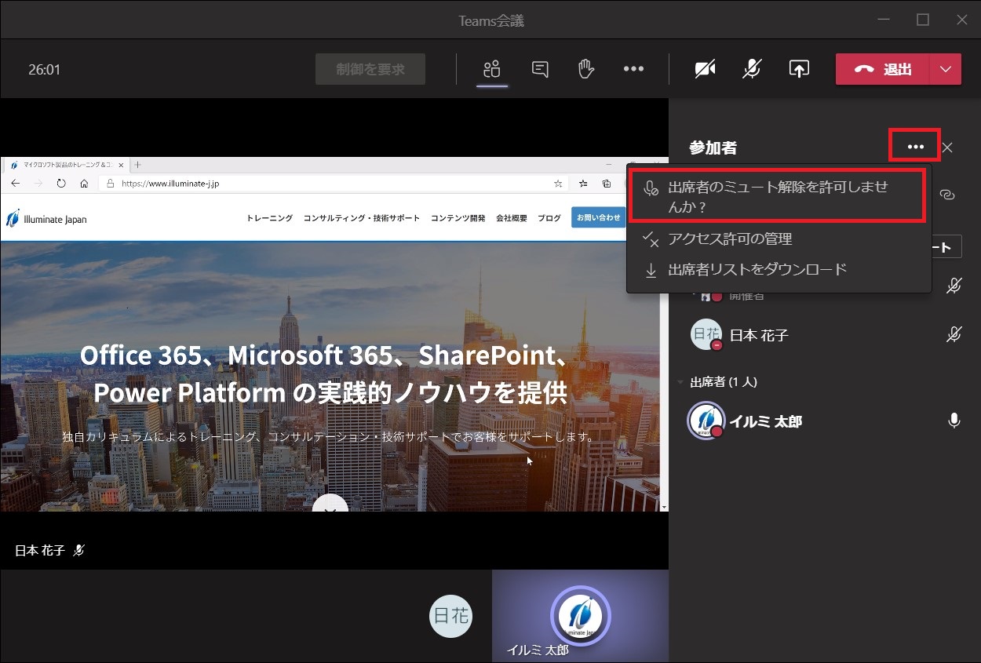Raise your hand in the meeting
Viewport: 981px width, 663px height.
585,69
